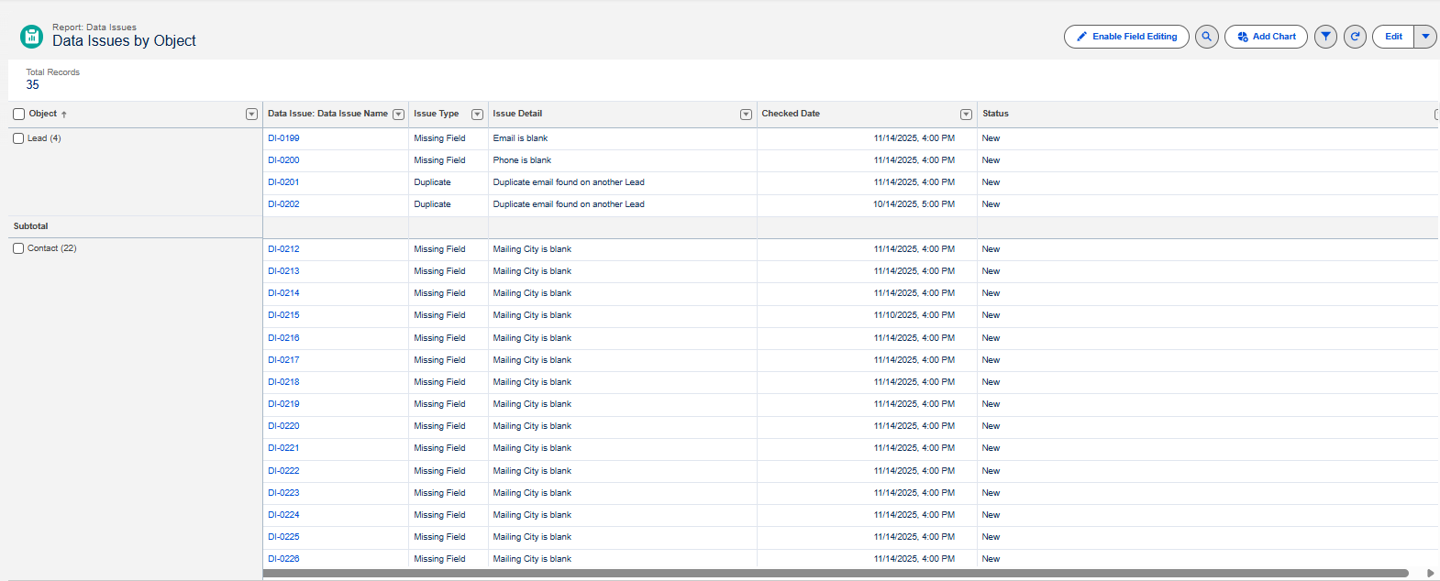
Task: Select Duplicate issue type in the DI-0201 row
Action: [432, 182]
